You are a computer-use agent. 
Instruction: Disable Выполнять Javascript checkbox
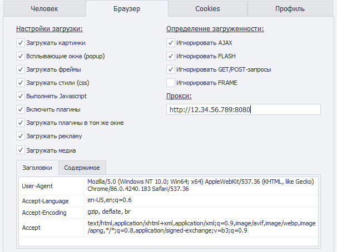coord(21,96)
